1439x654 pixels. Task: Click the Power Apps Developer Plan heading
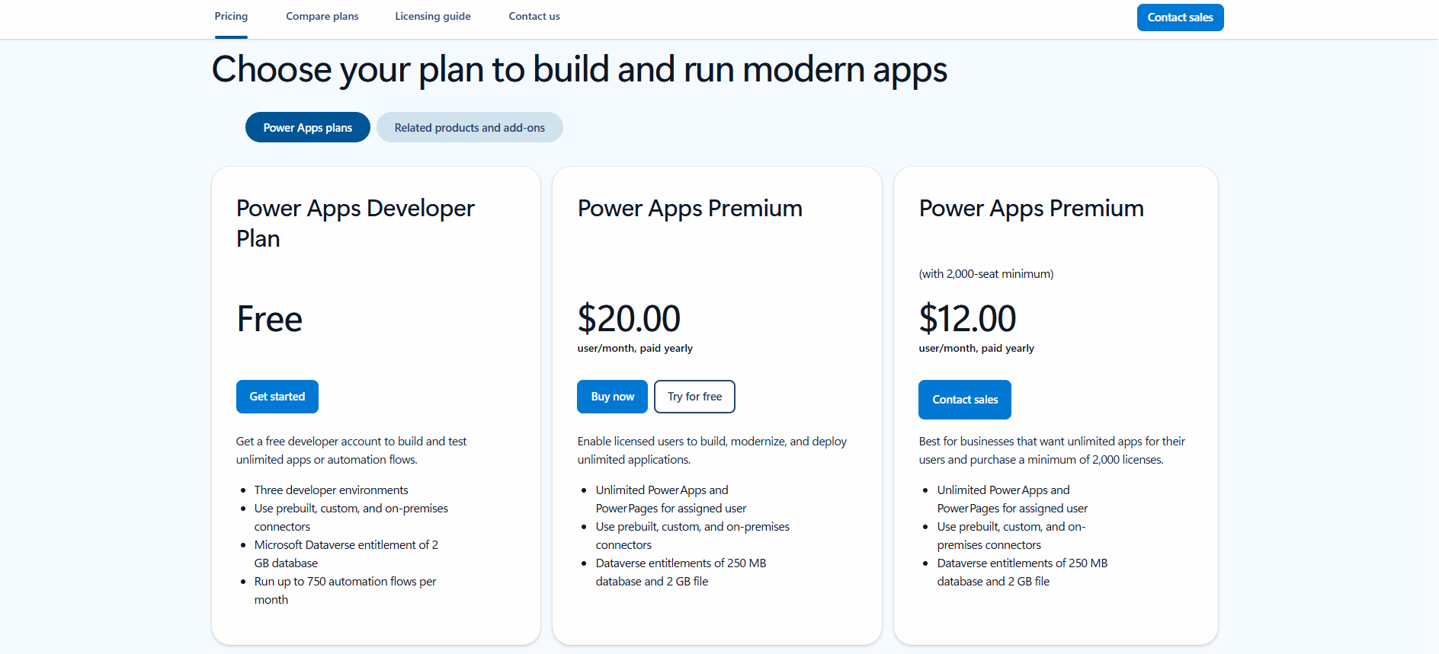(x=355, y=223)
